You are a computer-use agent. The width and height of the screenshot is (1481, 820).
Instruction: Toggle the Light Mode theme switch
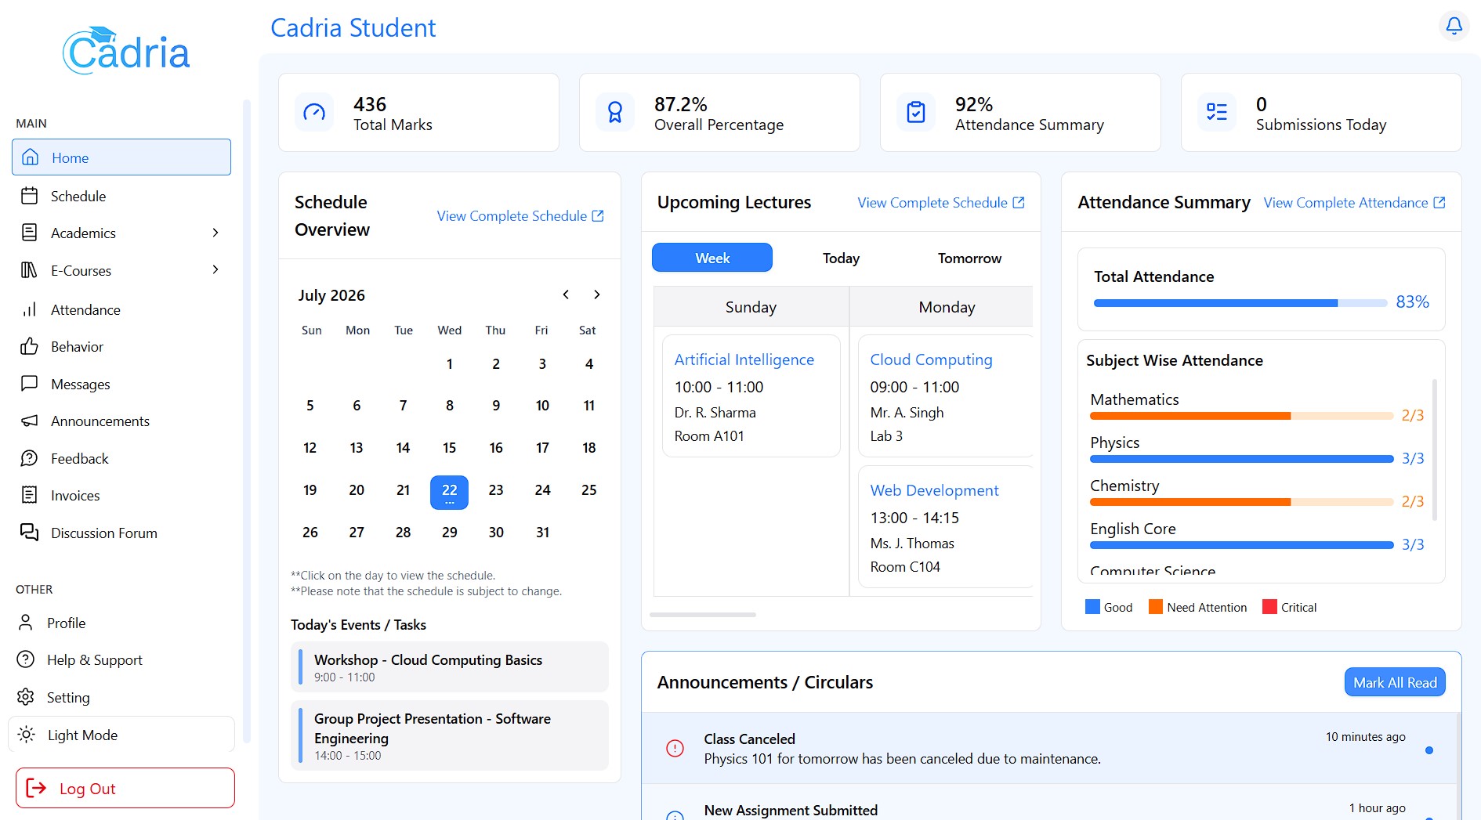(121, 735)
